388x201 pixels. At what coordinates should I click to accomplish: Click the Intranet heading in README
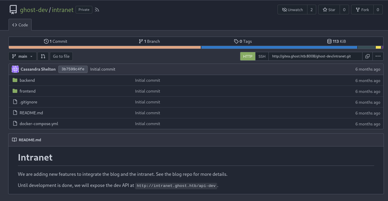[35, 157]
